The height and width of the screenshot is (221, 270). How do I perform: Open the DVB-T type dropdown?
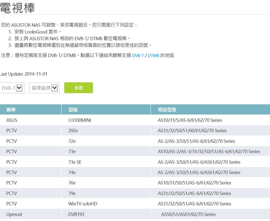pyautogui.click(x=12, y=88)
